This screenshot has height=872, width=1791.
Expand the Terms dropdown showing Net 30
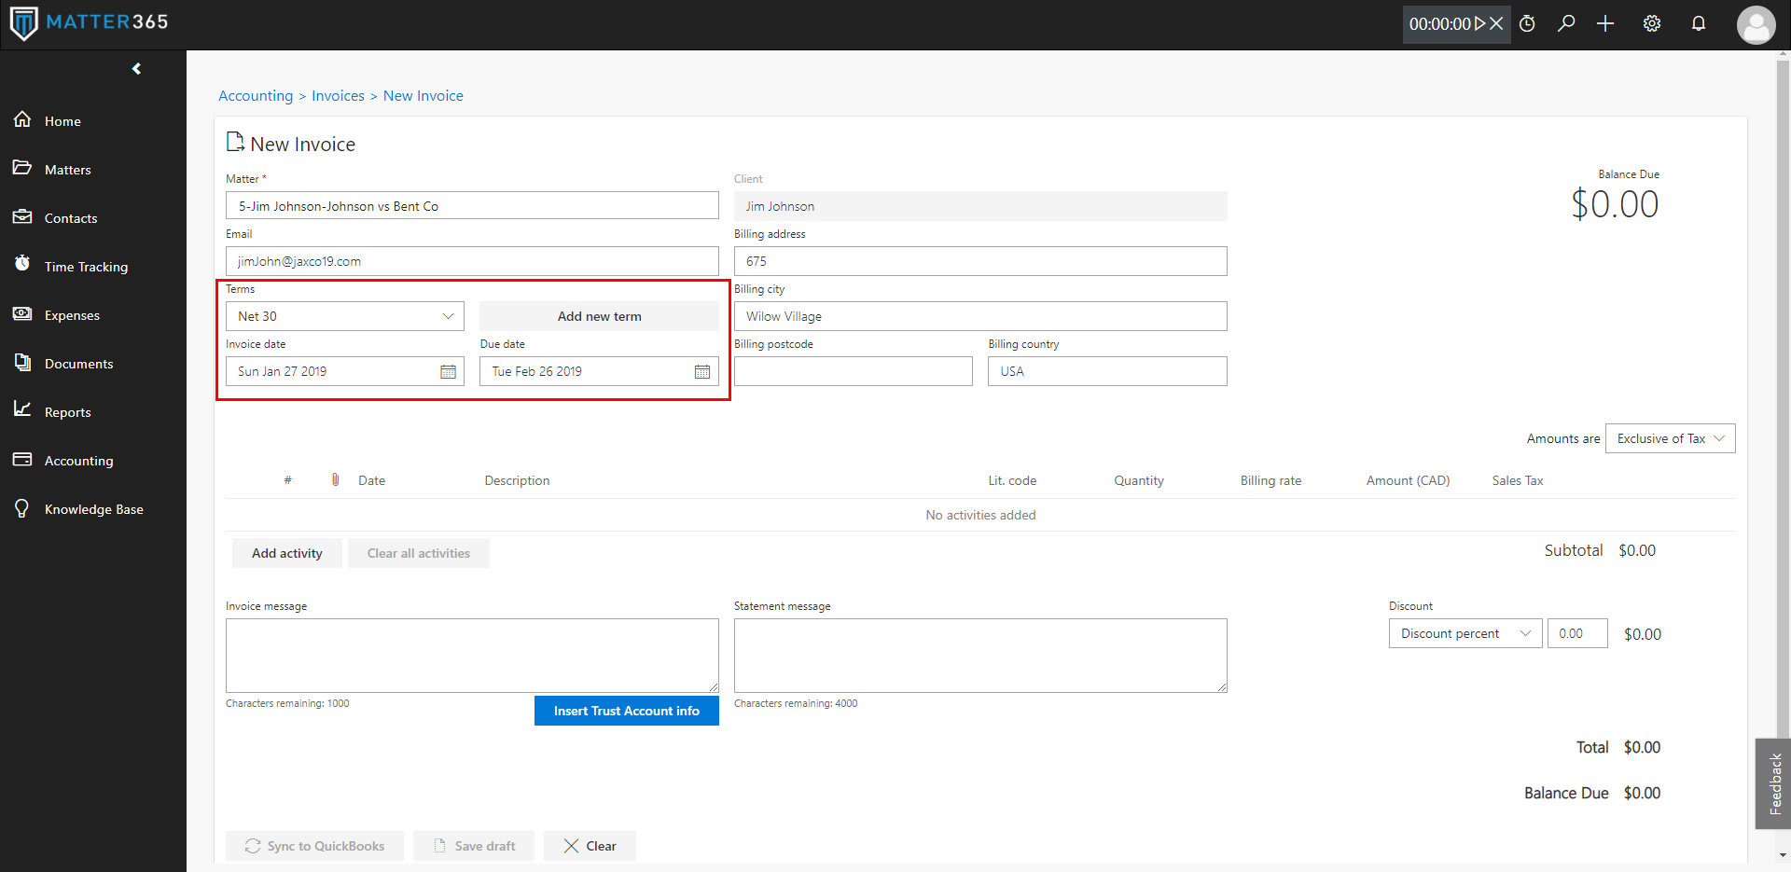tap(345, 316)
